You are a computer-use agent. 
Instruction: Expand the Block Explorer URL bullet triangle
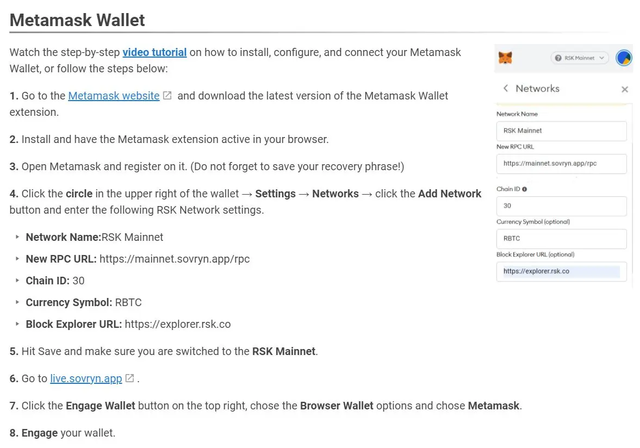coord(17,323)
